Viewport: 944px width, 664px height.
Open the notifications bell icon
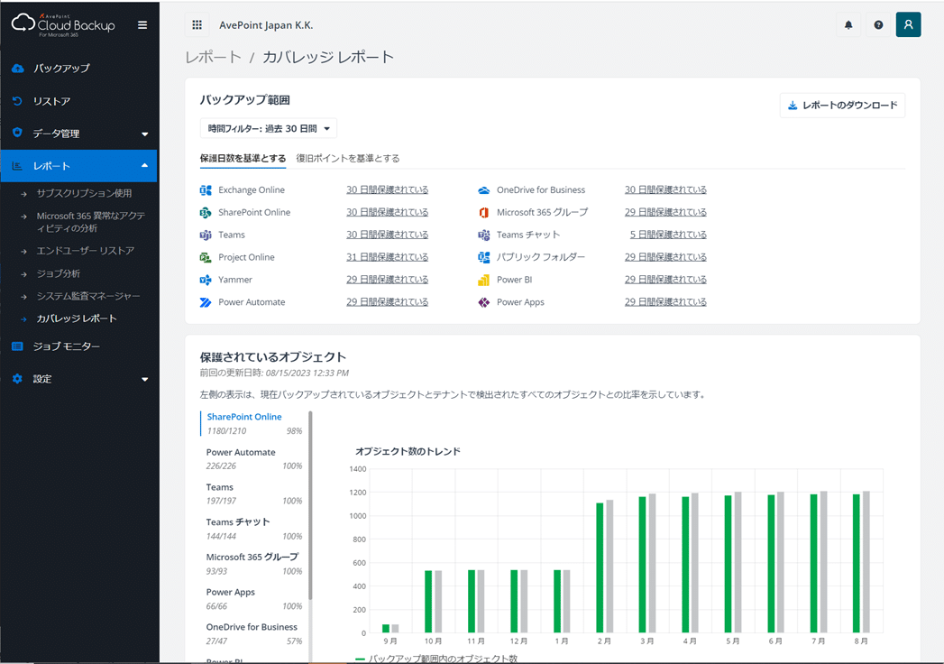pyautogui.click(x=848, y=24)
